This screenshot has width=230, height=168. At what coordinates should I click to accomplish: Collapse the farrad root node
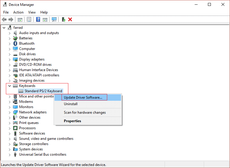click(4, 28)
